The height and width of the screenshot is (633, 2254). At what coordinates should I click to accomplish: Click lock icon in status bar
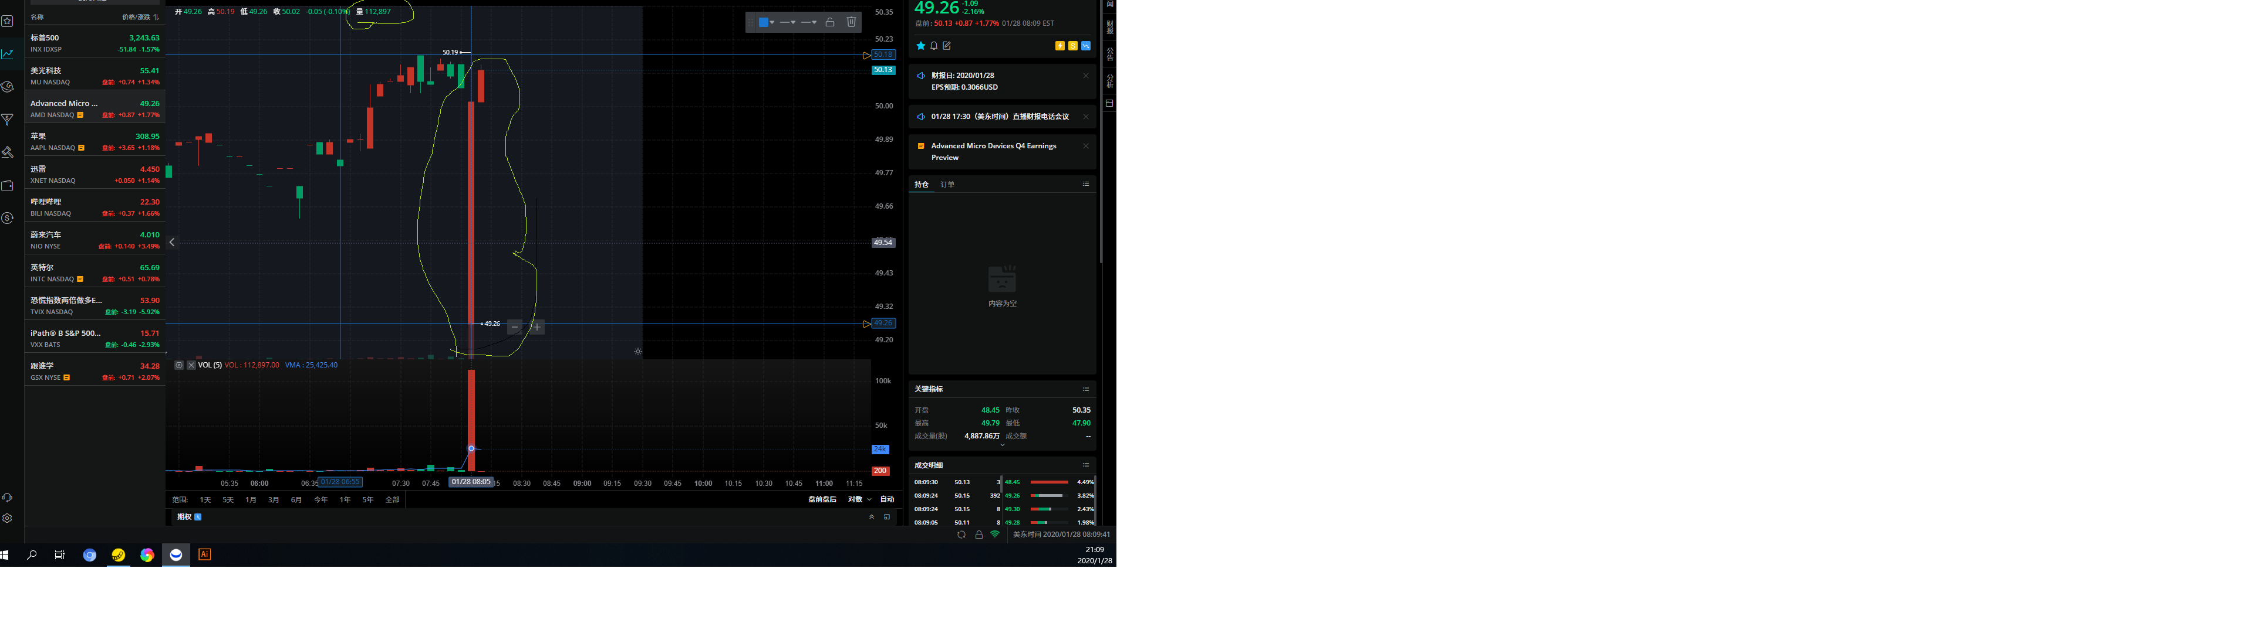[x=978, y=534]
